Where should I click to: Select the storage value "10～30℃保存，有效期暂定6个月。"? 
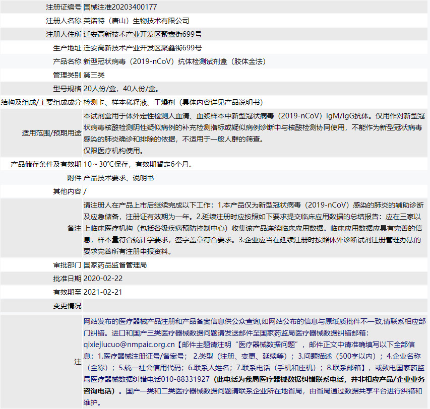(138, 164)
